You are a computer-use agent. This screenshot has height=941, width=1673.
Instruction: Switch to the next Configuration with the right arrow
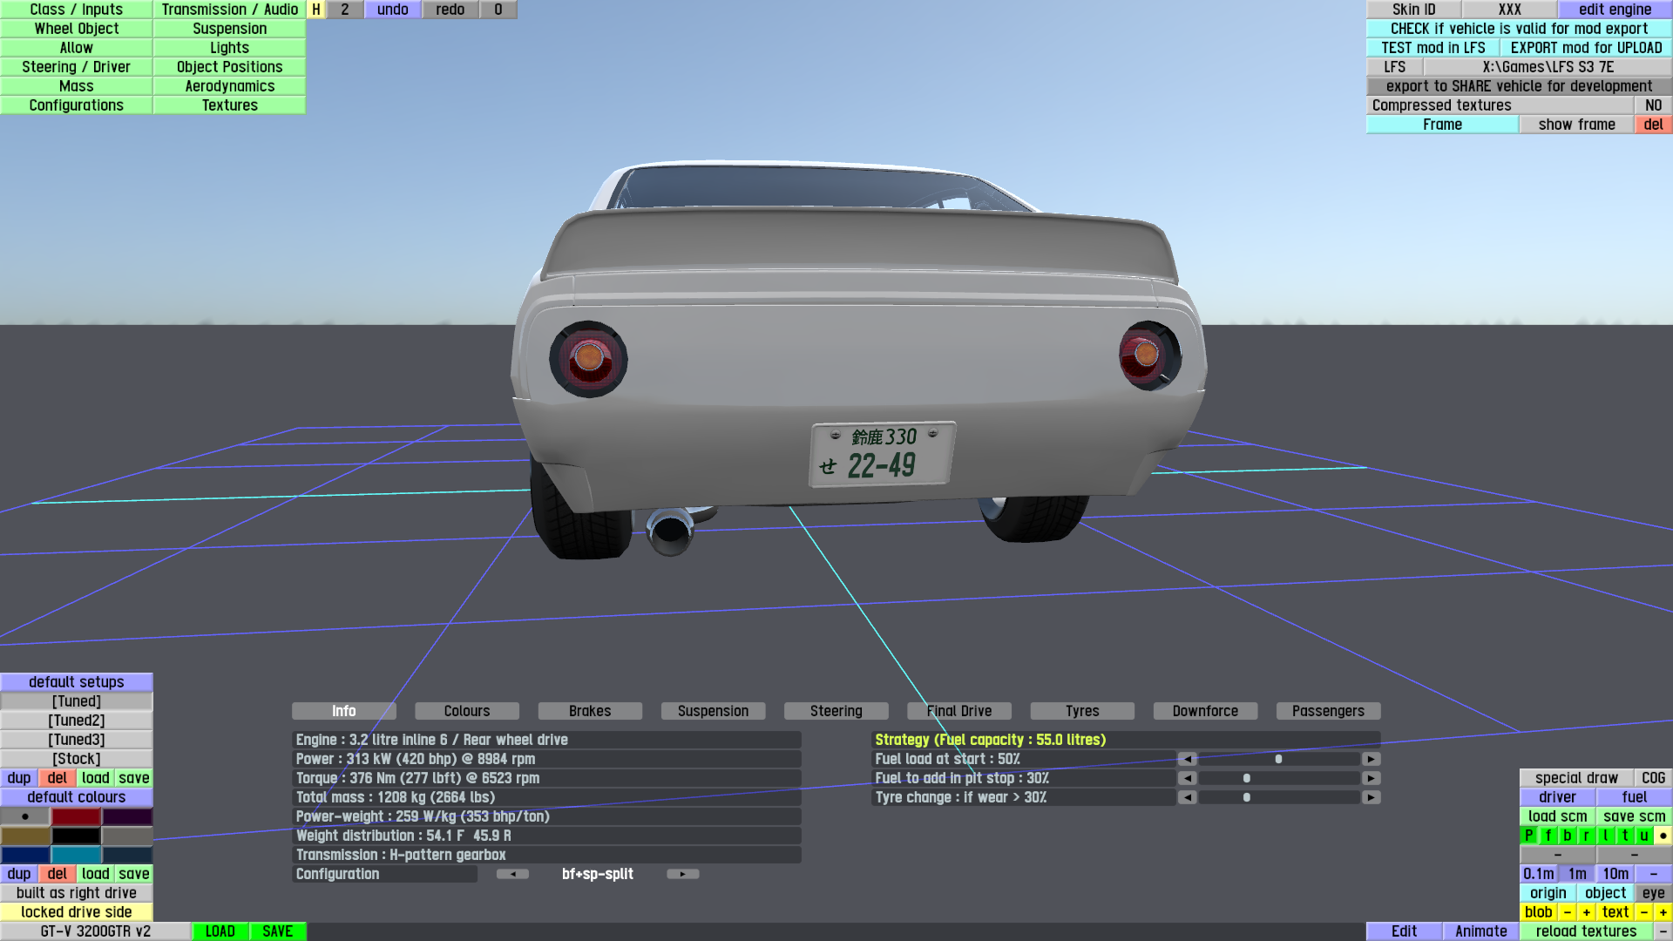[682, 874]
